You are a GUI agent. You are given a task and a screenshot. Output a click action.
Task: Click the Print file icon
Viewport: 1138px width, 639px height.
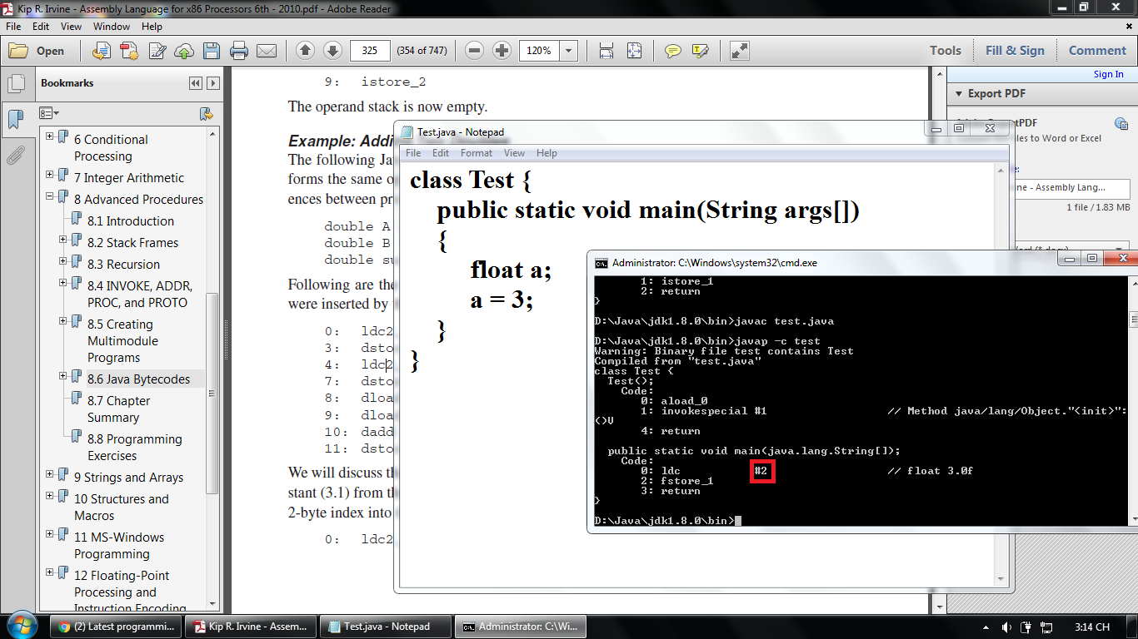239,51
